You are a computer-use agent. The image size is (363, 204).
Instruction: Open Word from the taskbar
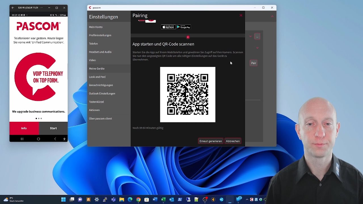155,199
